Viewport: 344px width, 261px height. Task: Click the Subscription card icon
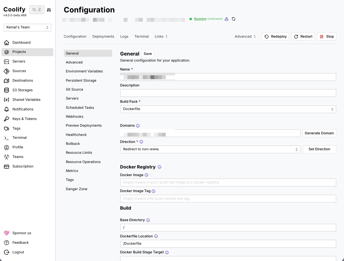pos(7,167)
